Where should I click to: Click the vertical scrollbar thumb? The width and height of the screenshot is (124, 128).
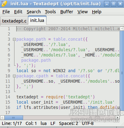click(x=122, y=71)
